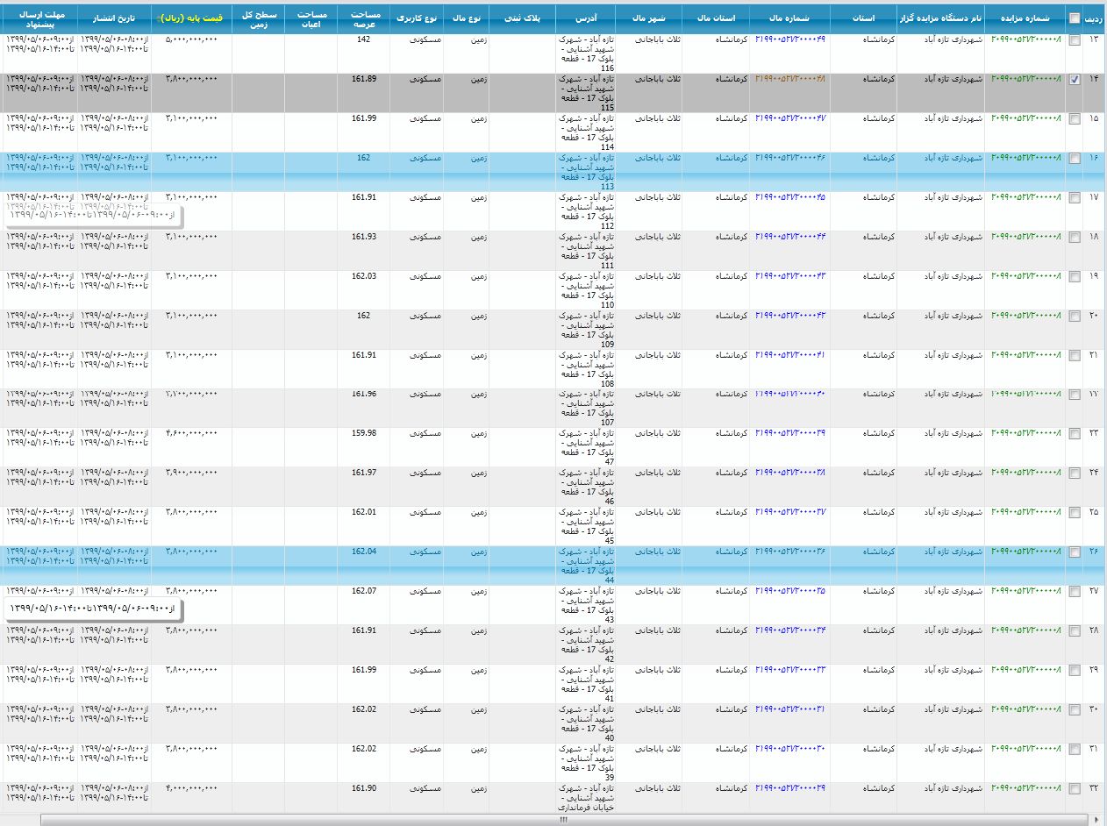Mark the checkbox for row ۳۲
The width and height of the screenshot is (1107, 826).
(x=1074, y=789)
